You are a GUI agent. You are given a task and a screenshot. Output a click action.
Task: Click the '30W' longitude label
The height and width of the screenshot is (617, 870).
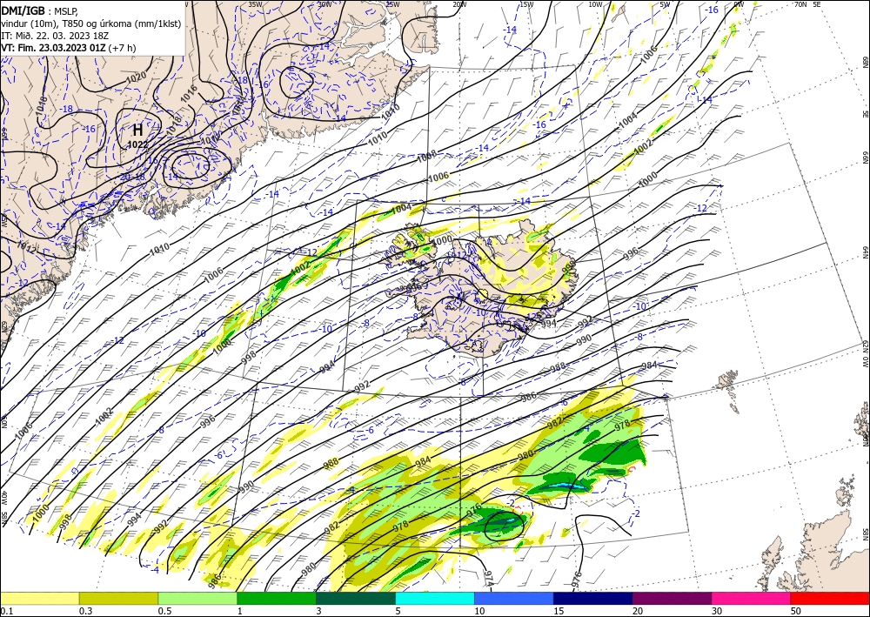(x=325, y=3)
